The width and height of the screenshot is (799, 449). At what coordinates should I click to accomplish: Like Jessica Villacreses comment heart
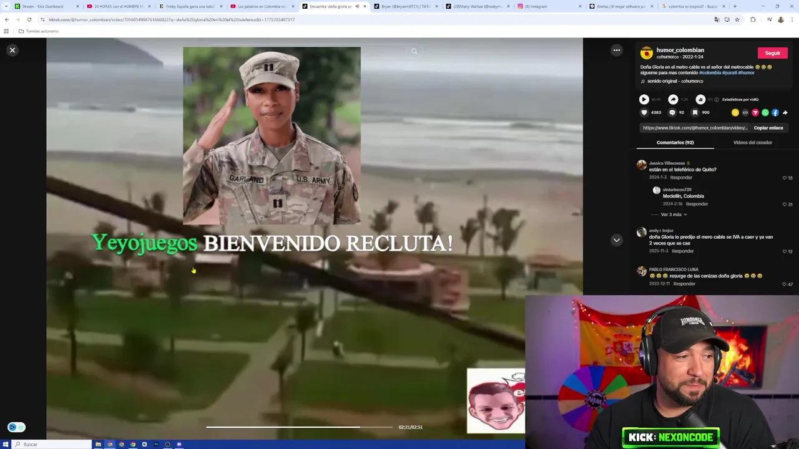pyautogui.click(x=785, y=178)
